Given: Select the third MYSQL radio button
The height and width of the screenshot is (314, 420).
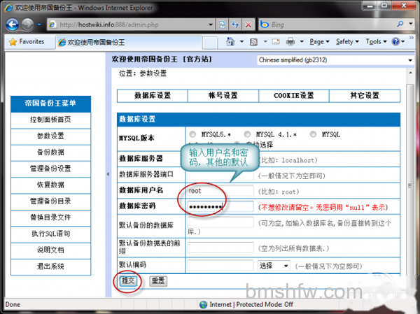Looking at the screenshot, I should pos(313,134).
